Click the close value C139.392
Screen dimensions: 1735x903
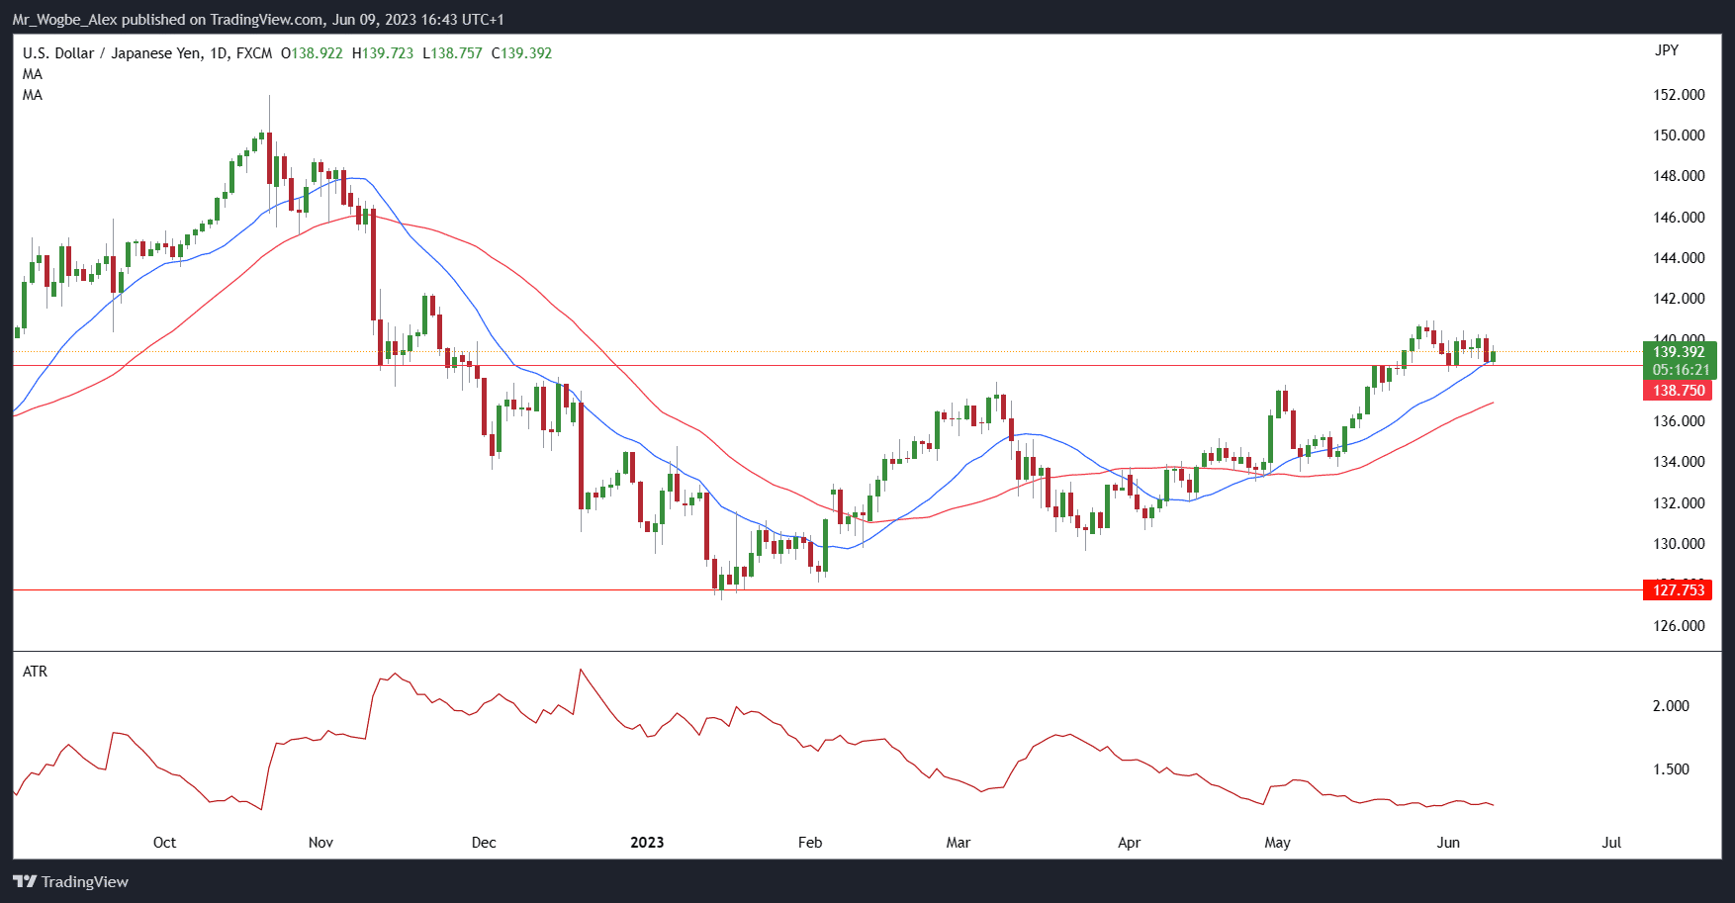pos(521,53)
